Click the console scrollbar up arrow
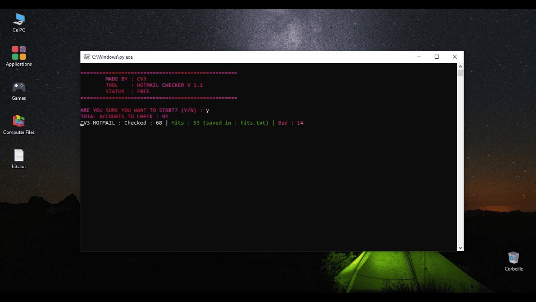This screenshot has height=302, width=536. click(460, 66)
